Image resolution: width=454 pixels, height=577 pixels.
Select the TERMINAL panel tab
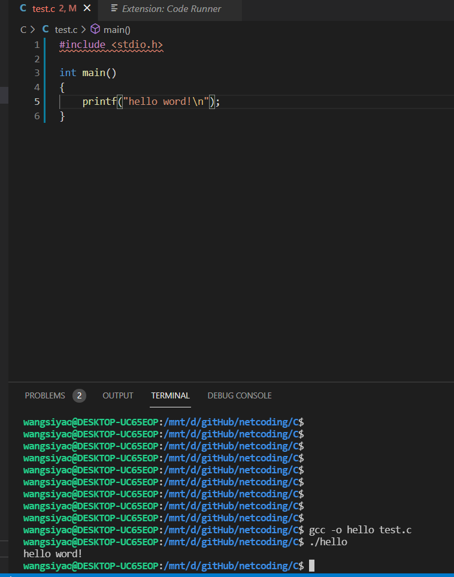coord(170,395)
